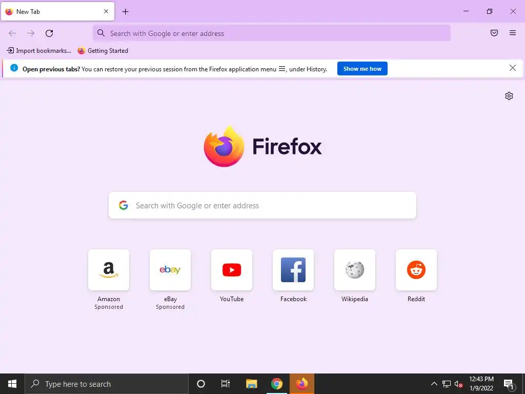Open the Windows Start menu
Screen dimensions: 525x394
click(12, 384)
